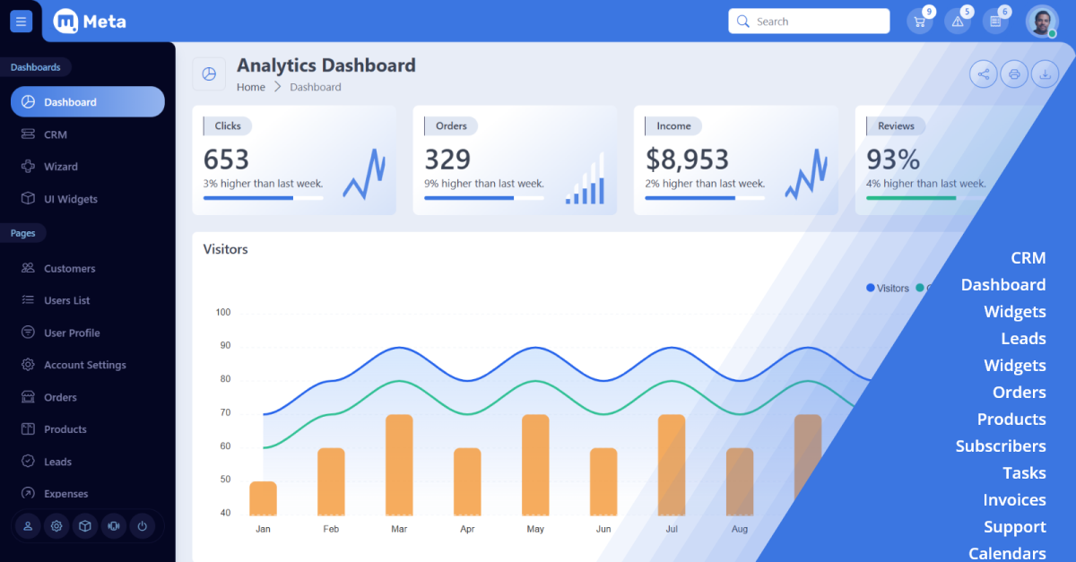Screen dimensions: 1076x562
Task: Open the shopping cart notifications
Action: 919,22
